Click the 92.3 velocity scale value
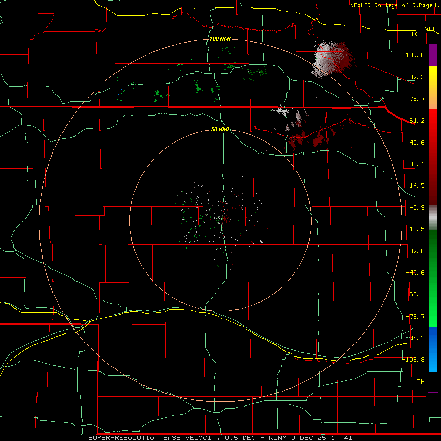Image resolution: width=441 pixels, height=441 pixels. click(417, 77)
